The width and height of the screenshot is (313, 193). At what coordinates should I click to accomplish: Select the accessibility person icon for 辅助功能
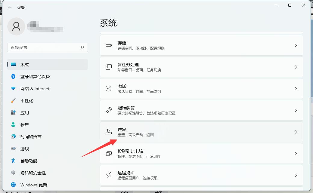pos(12,161)
